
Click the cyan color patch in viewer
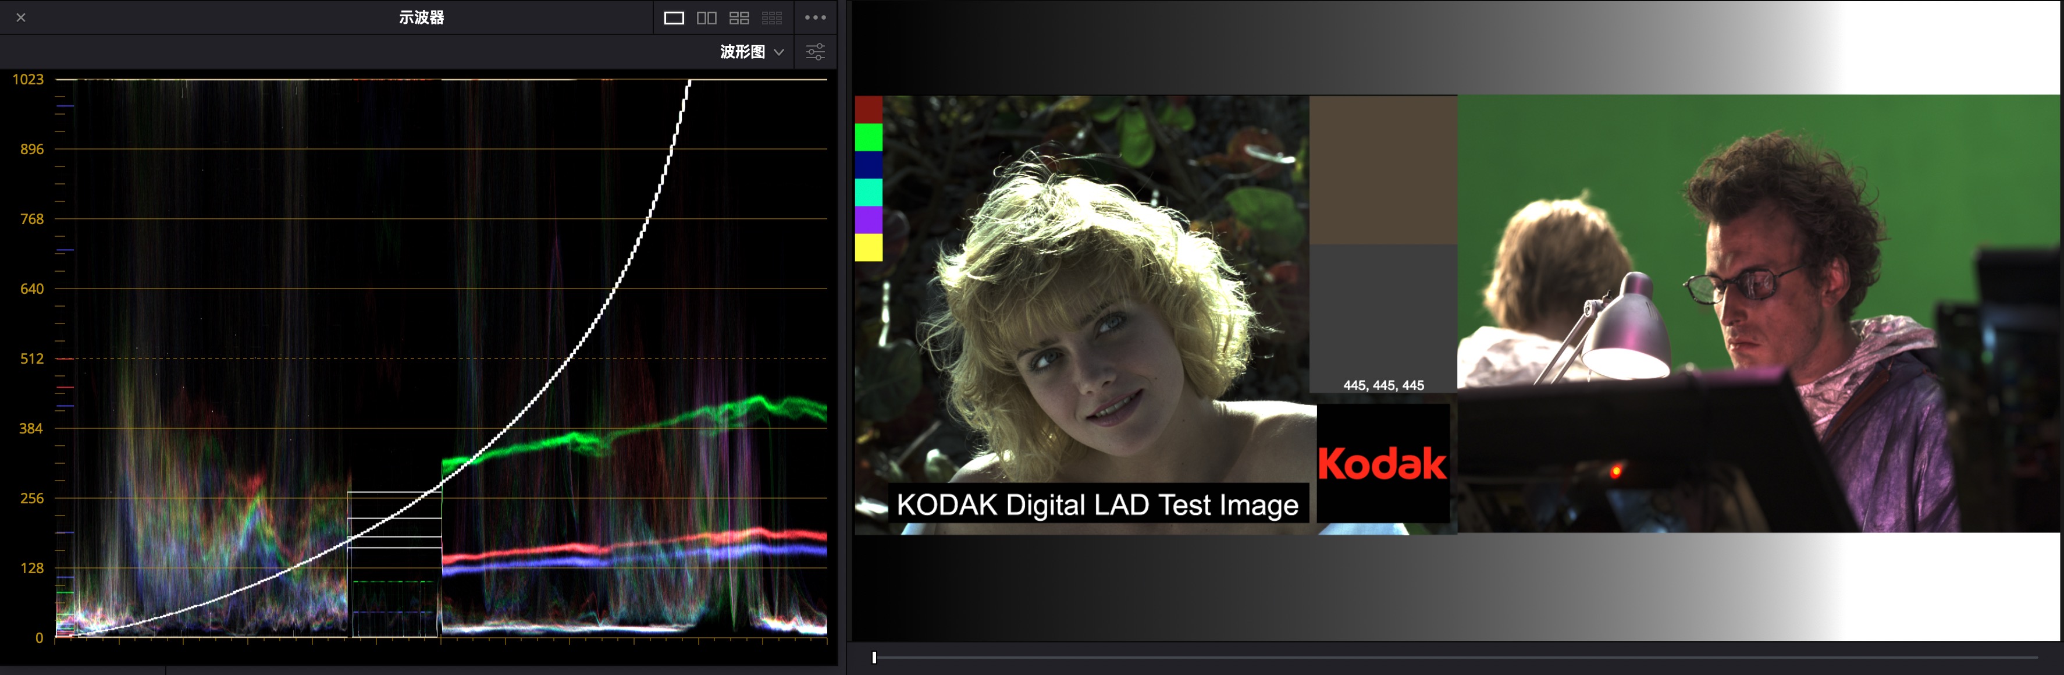(869, 193)
